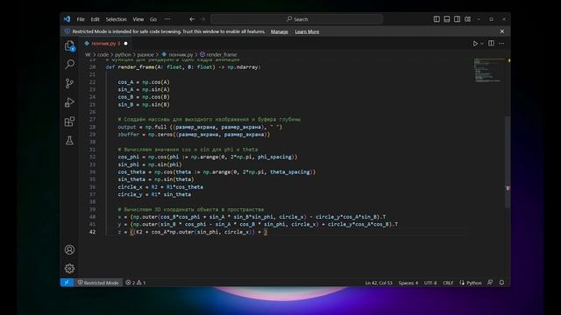Viewport: 561px width, 315px height.
Task: Open the Accounts menu icon
Action: pyautogui.click(x=69, y=249)
